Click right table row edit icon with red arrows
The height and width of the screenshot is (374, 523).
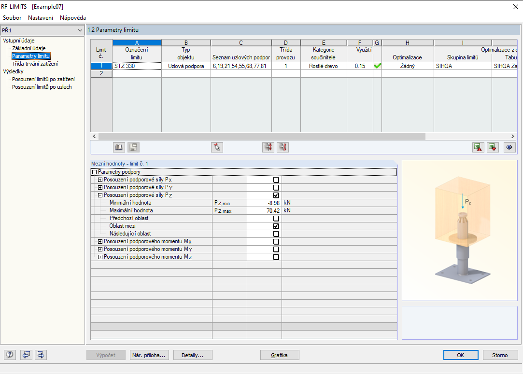click(283, 147)
